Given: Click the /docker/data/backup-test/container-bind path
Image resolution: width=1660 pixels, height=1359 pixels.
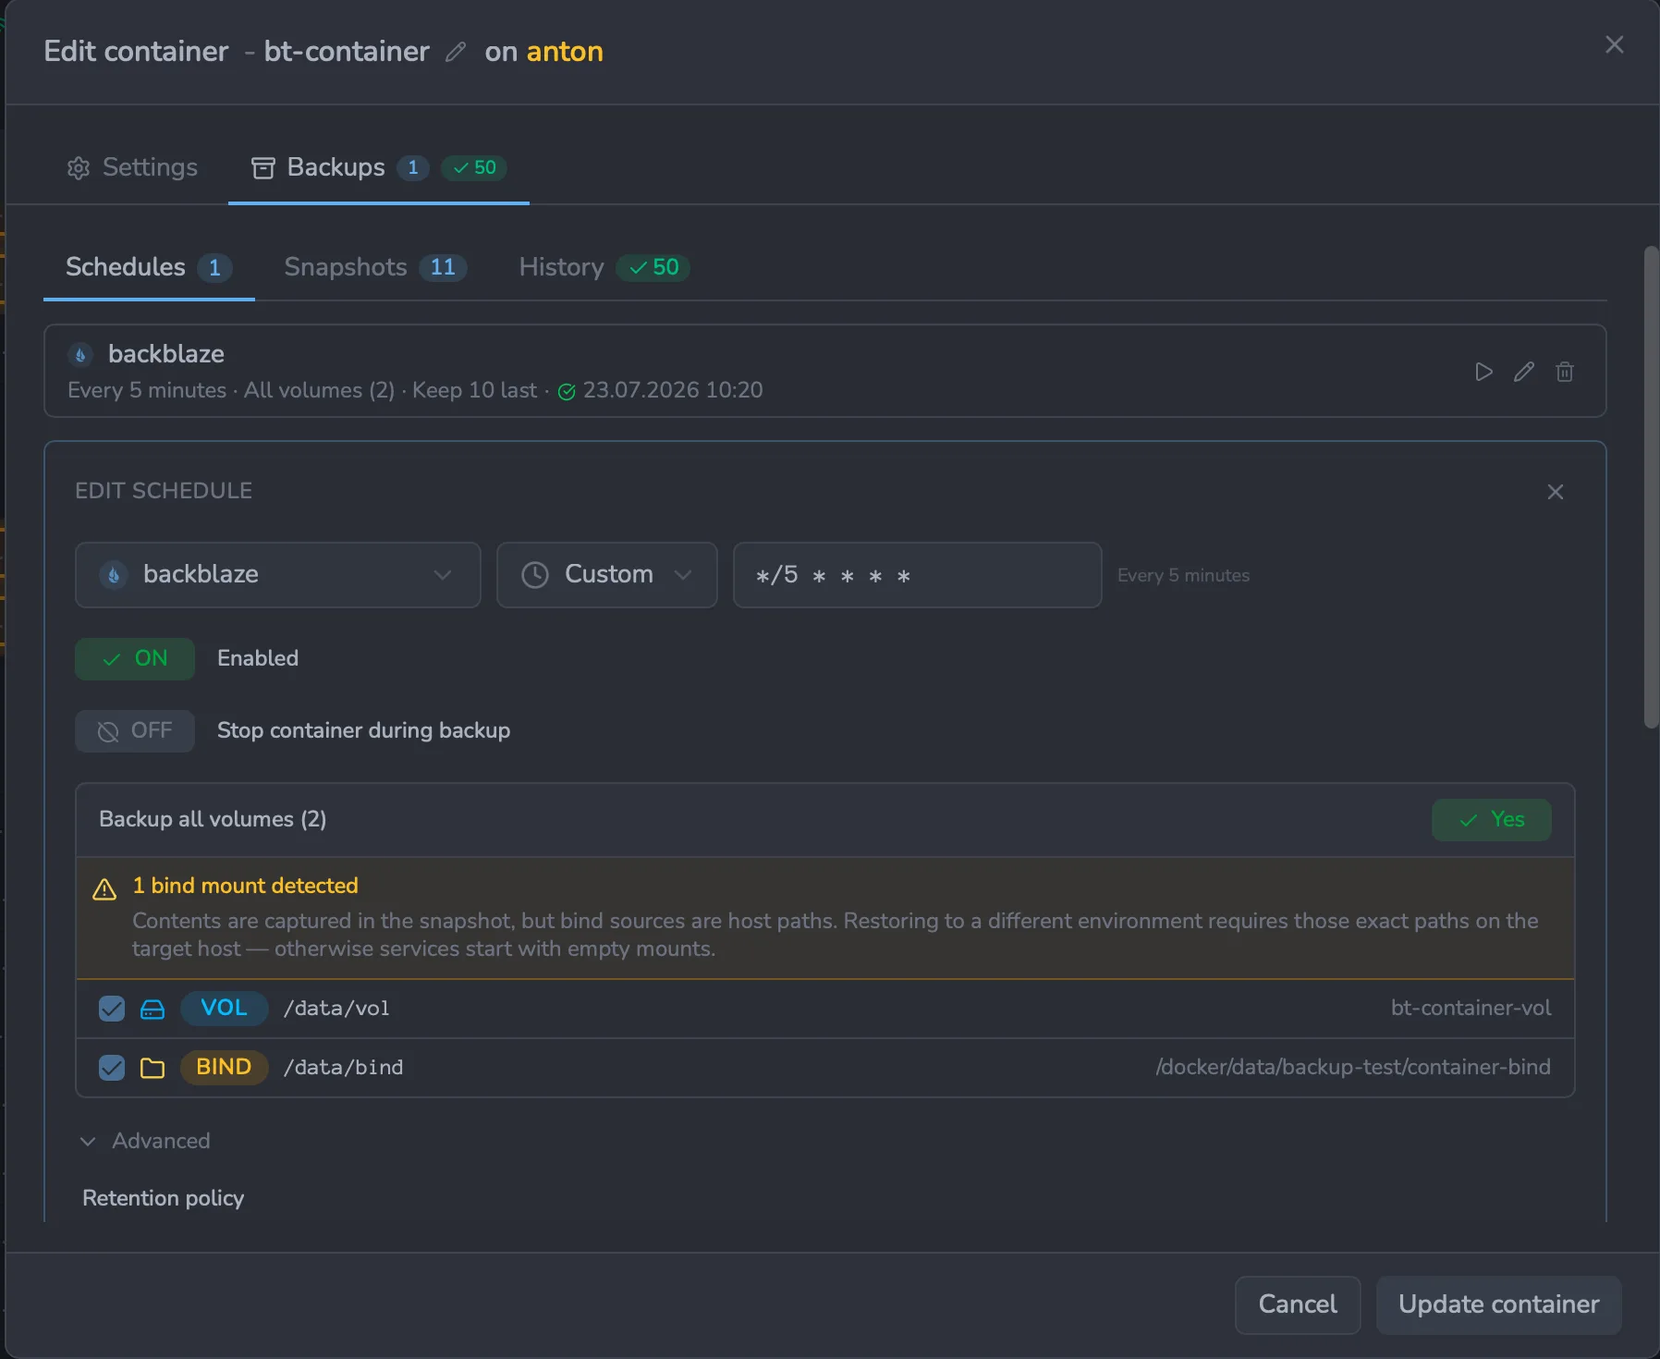Looking at the screenshot, I should coord(1353,1067).
